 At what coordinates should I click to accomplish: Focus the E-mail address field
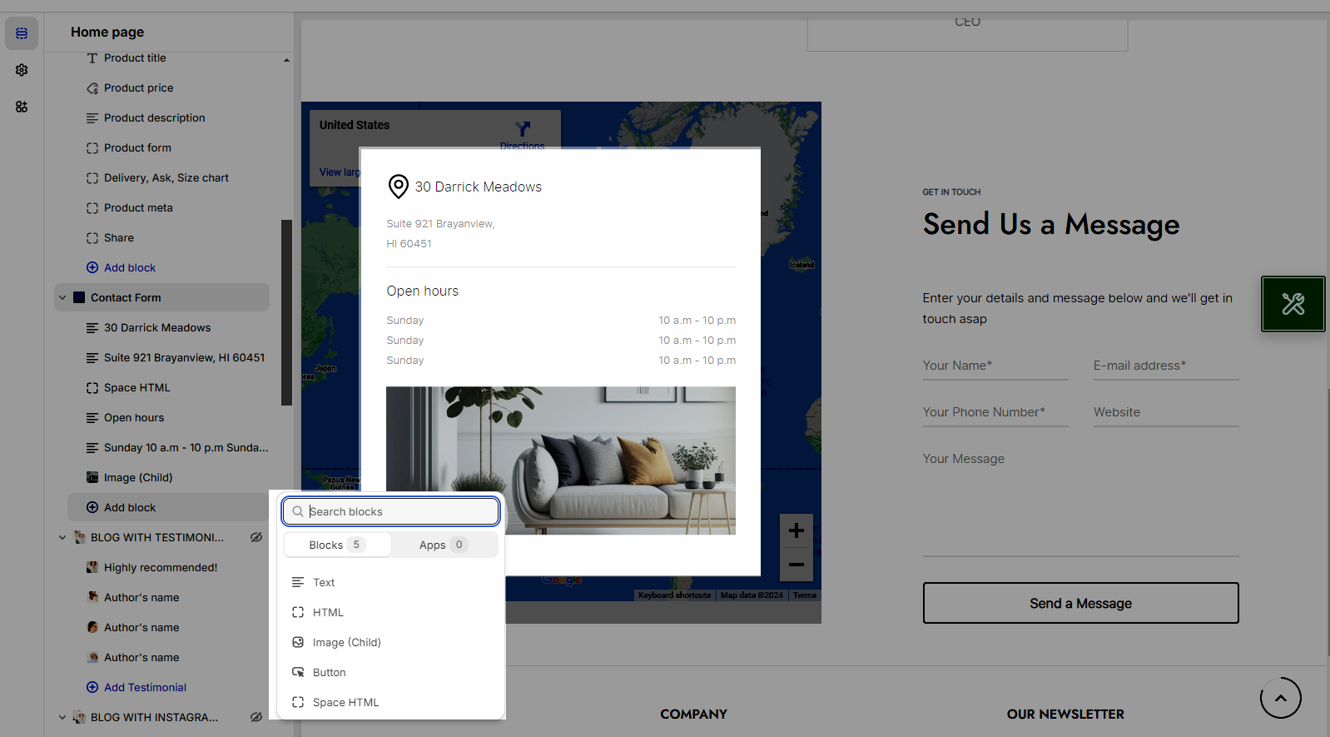tap(1167, 366)
